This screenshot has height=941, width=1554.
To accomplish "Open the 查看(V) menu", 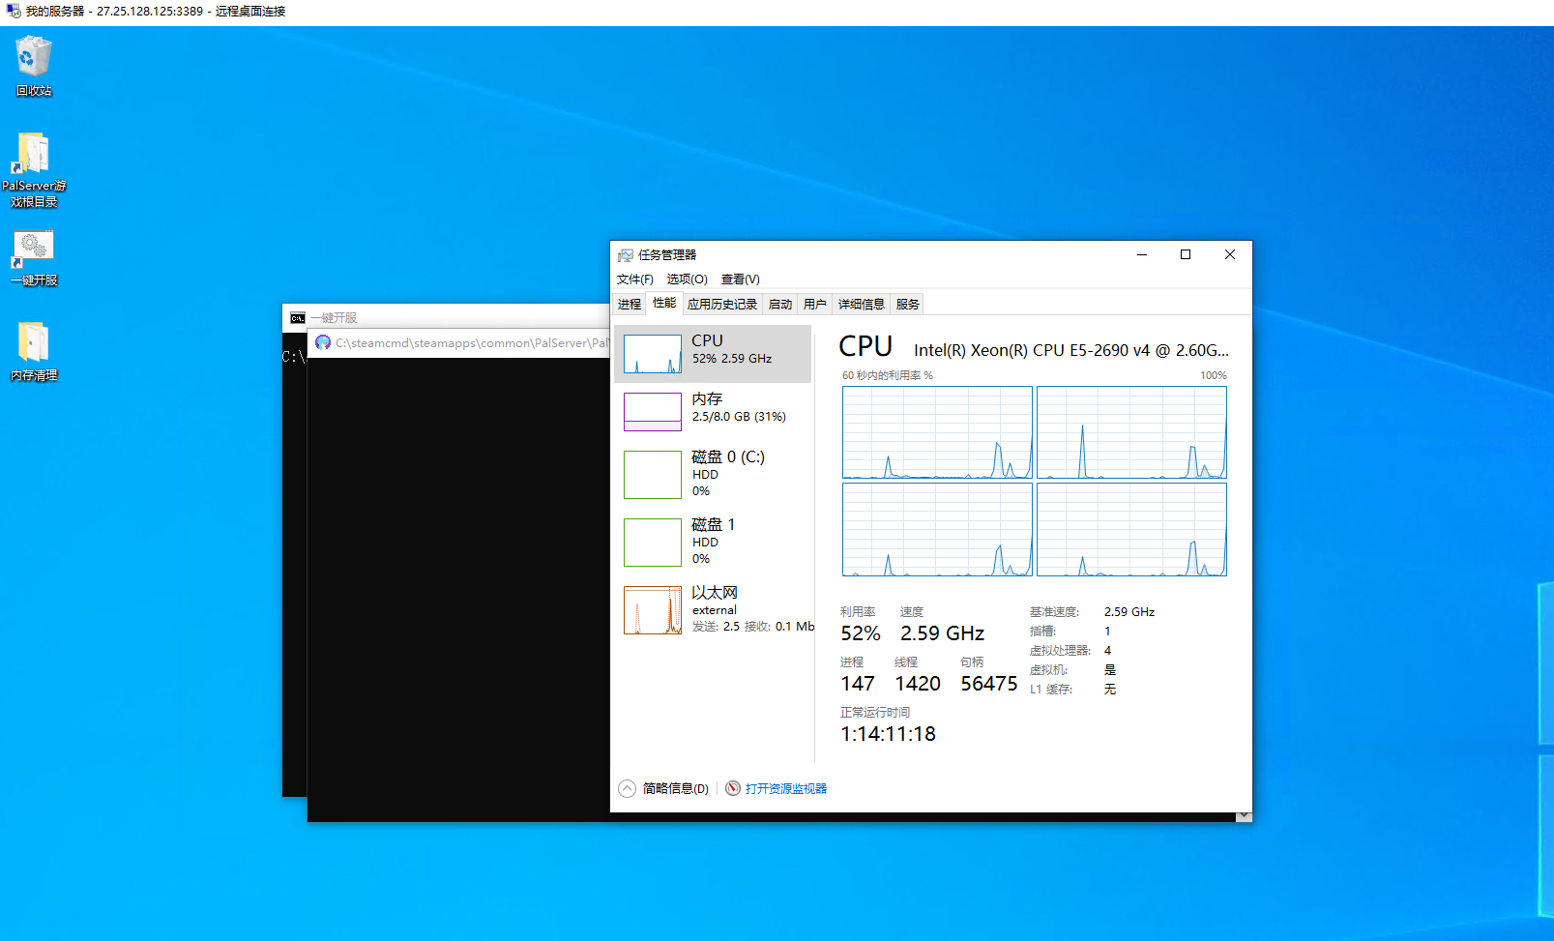I will [740, 279].
